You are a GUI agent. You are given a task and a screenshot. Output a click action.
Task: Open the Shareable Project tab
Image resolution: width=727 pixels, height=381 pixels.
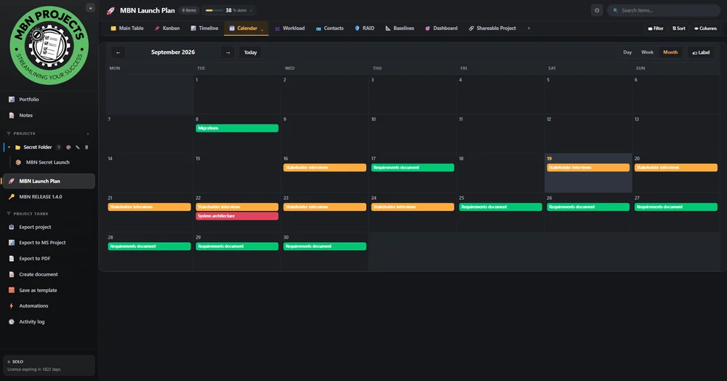492,28
